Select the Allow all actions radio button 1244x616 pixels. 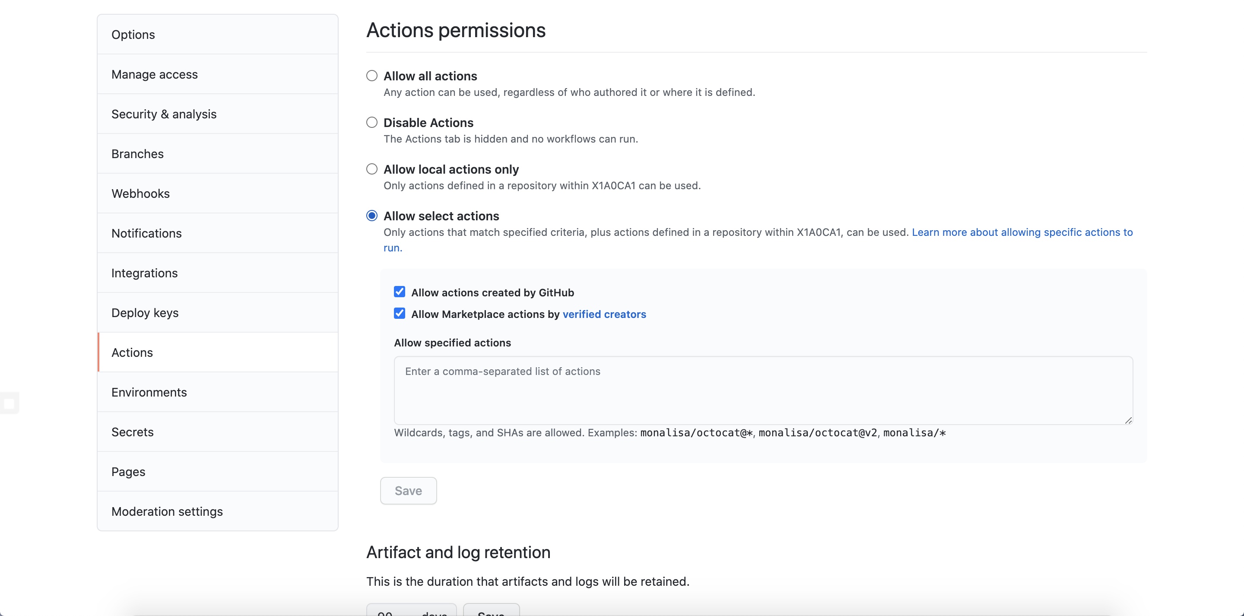tap(371, 76)
